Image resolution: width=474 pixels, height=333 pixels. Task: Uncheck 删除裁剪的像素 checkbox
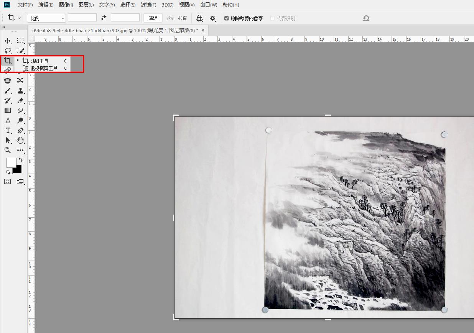tap(227, 18)
